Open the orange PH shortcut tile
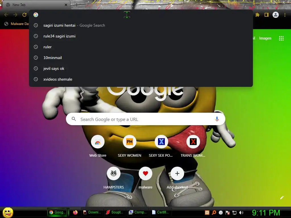 coord(130,142)
